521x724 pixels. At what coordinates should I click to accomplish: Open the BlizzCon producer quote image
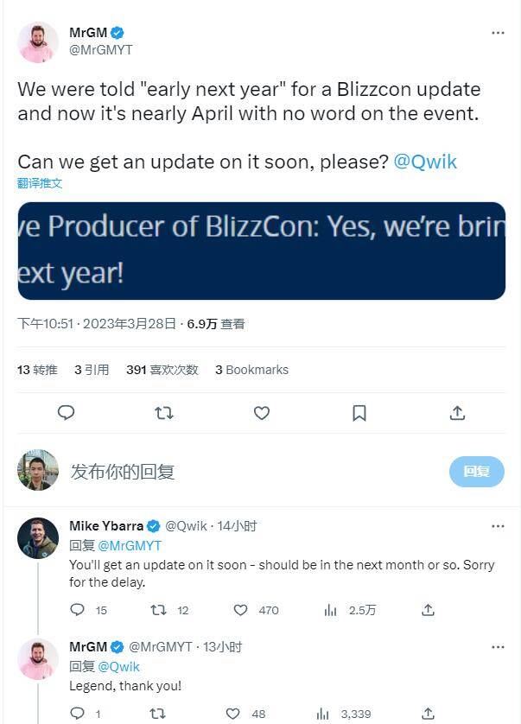pyautogui.click(x=261, y=251)
